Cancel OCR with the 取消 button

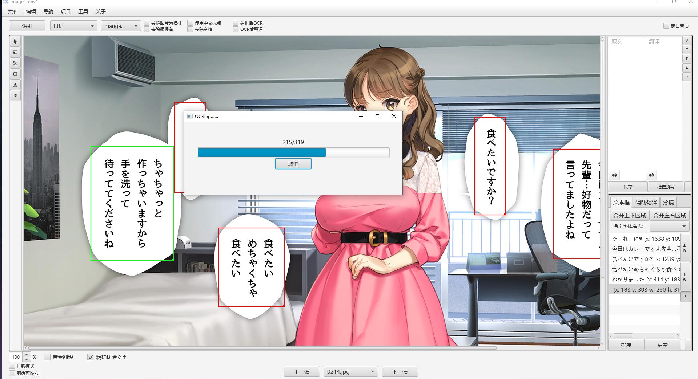point(293,164)
